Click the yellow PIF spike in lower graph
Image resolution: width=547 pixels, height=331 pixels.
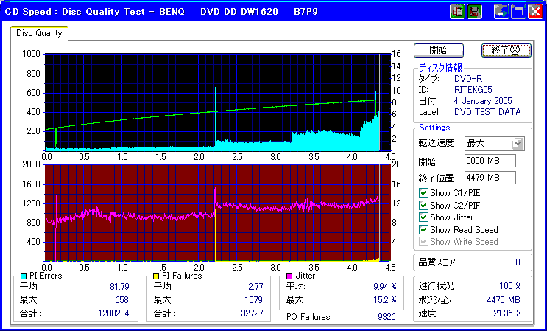pyautogui.click(x=215, y=234)
